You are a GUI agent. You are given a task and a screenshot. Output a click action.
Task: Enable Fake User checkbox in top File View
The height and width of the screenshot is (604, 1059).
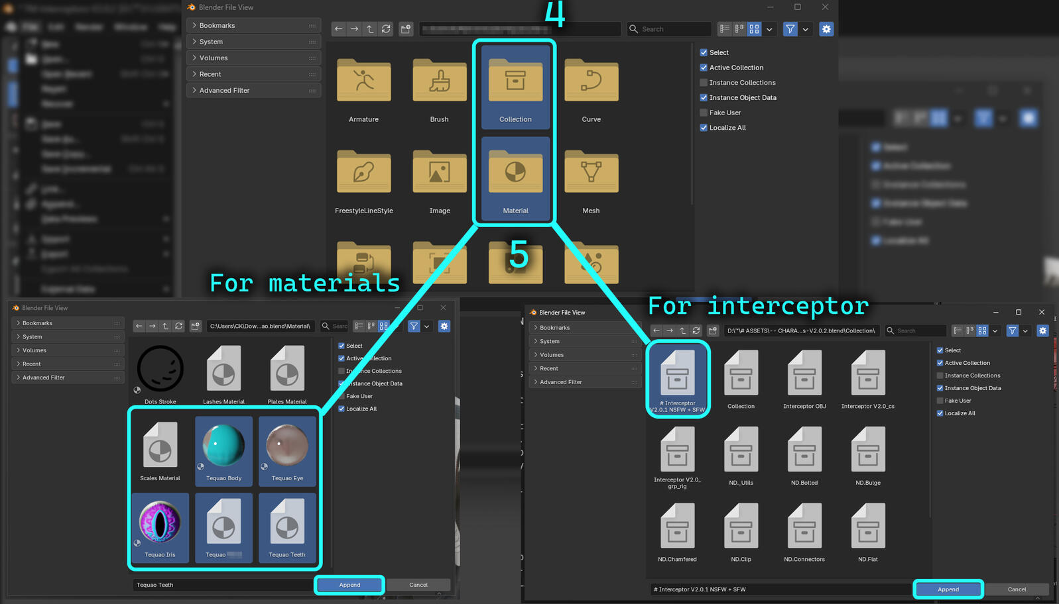[704, 113]
